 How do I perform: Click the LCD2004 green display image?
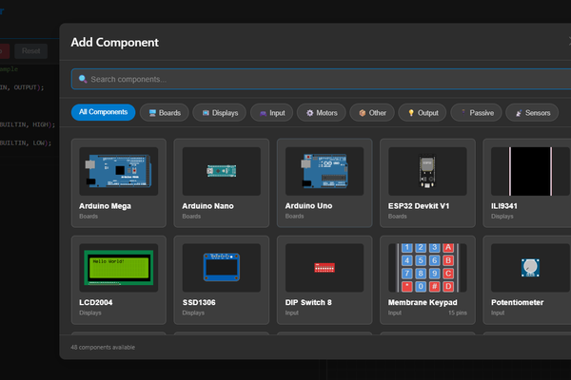[118, 268]
